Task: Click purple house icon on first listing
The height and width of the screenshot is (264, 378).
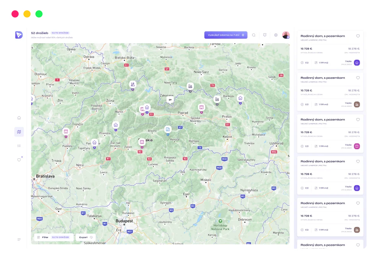Action: click(x=357, y=63)
